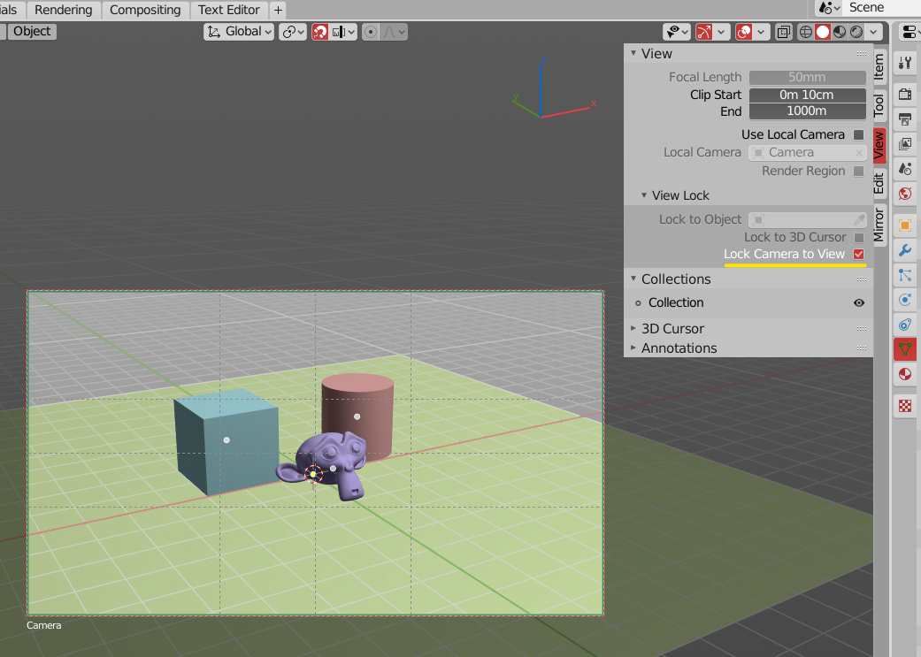The image size is (921, 657).
Task: Switch to wireframe viewport shading
Action: click(x=806, y=32)
